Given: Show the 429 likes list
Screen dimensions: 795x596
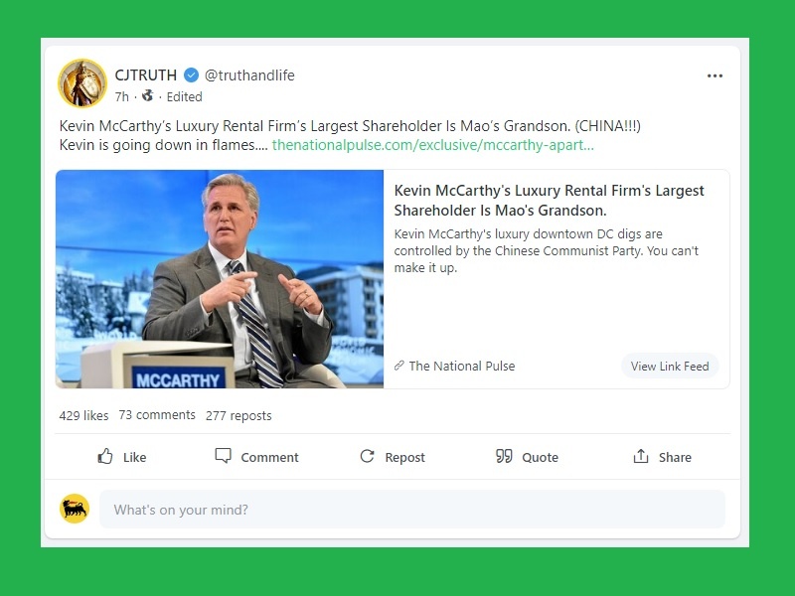Looking at the screenshot, I should point(83,415).
